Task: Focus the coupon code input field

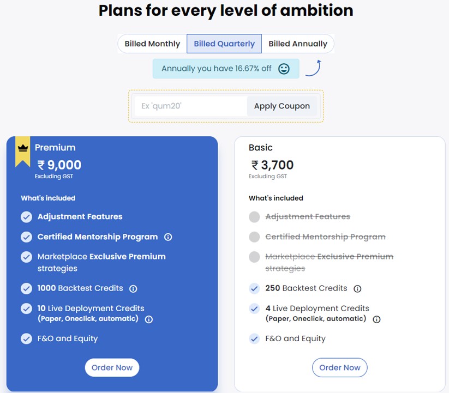Action: [x=191, y=106]
